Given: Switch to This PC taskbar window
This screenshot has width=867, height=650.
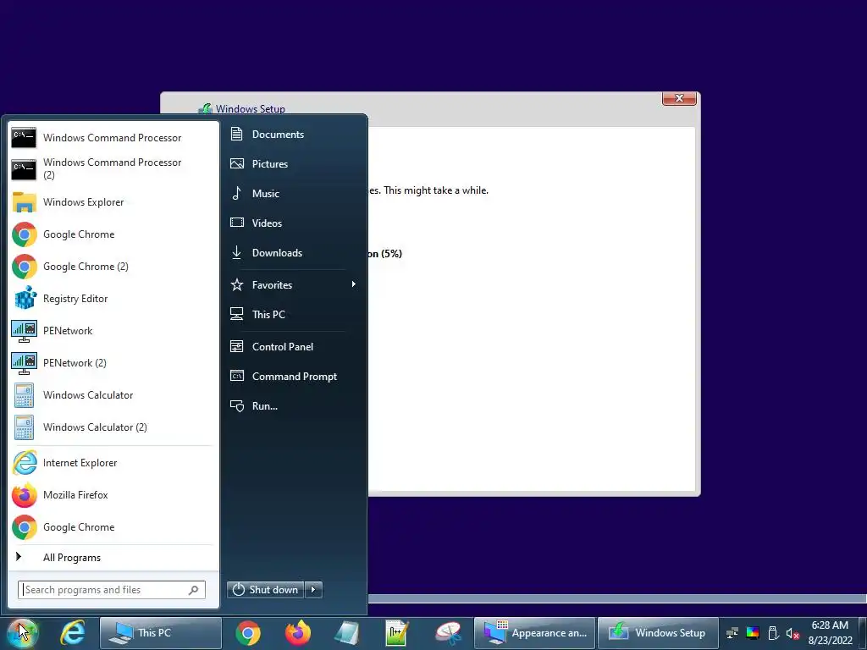Looking at the screenshot, I should (x=160, y=633).
